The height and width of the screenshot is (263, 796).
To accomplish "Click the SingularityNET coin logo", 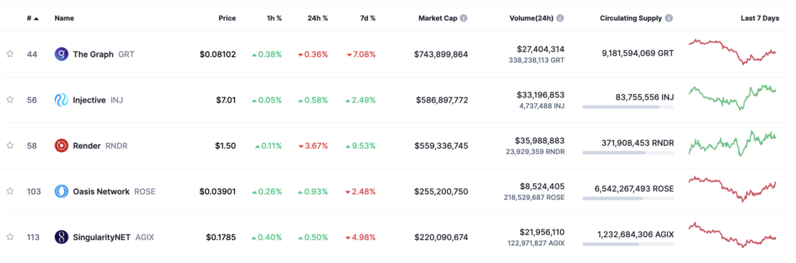I will [61, 236].
